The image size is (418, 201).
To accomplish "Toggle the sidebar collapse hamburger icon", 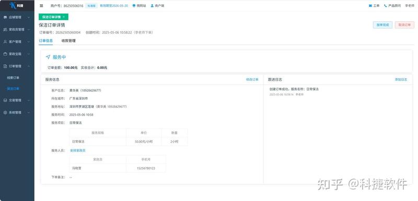I will point(41,6).
